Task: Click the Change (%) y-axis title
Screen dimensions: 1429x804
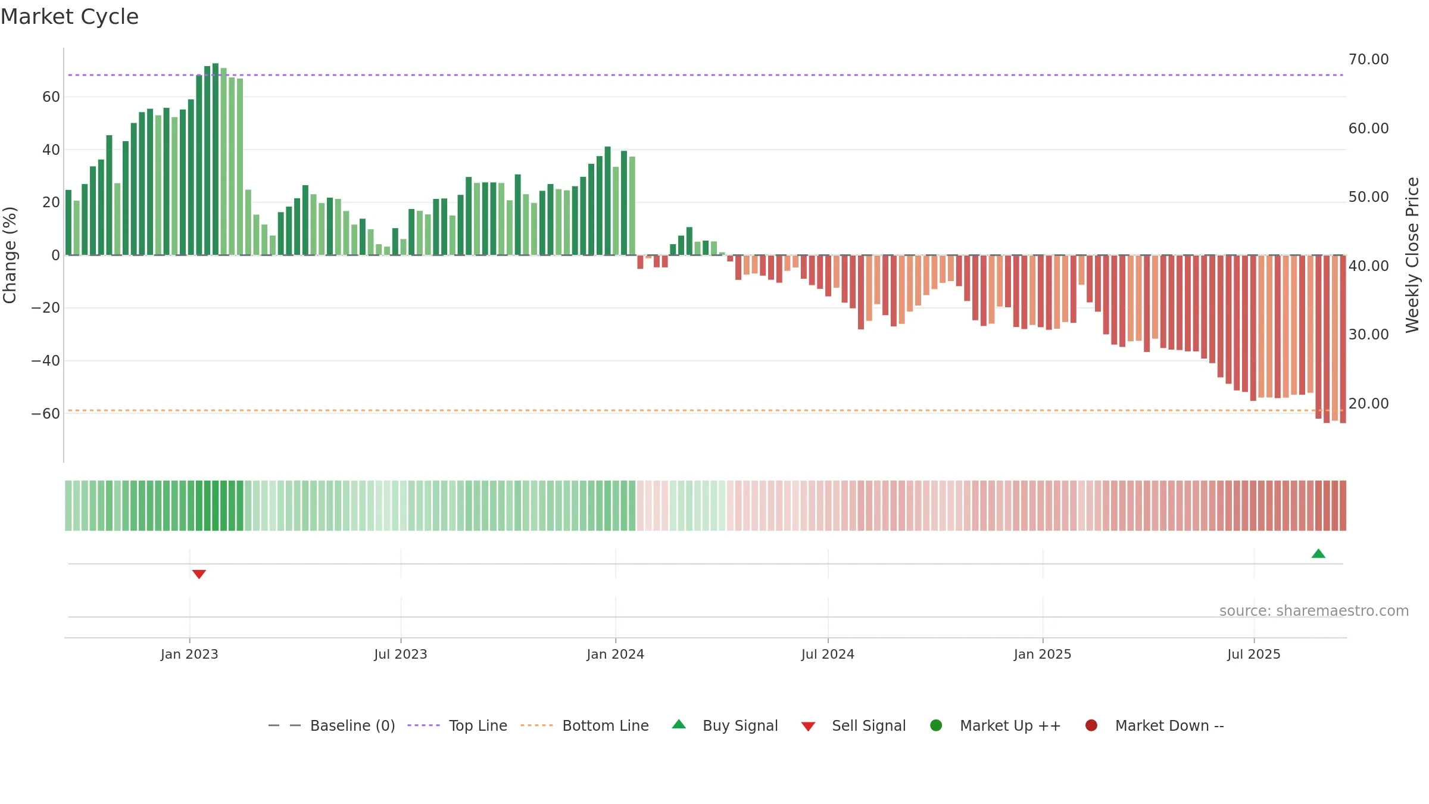Action: [x=10, y=255]
